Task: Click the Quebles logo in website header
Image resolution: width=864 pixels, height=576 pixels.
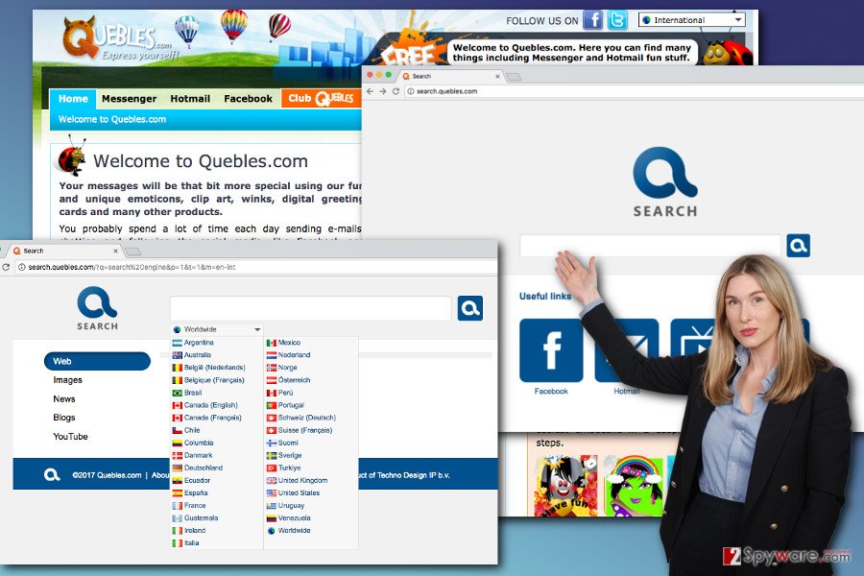Action: pyautogui.click(x=118, y=37)
